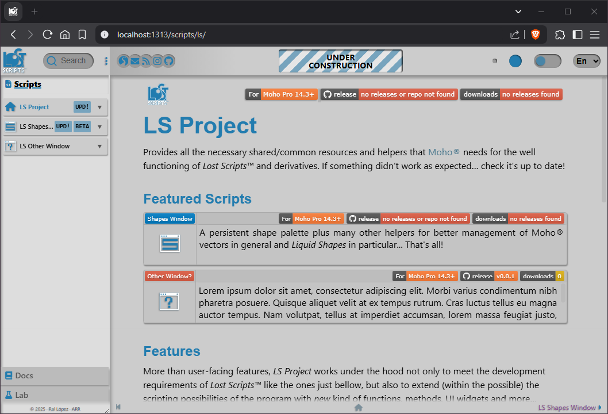This screenshot has height=414, width=608.
Task: Click the LS Shapes window icon in sidebar
Action: tap(10, 126)
